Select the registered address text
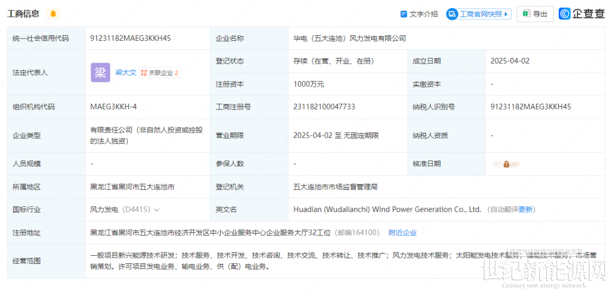Viewport: 612px width, 291px height. click(210, 233)
